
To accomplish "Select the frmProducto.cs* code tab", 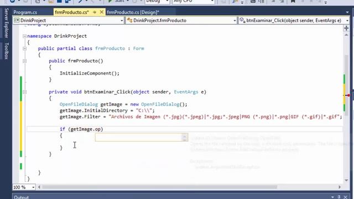I will pos(72,12).
